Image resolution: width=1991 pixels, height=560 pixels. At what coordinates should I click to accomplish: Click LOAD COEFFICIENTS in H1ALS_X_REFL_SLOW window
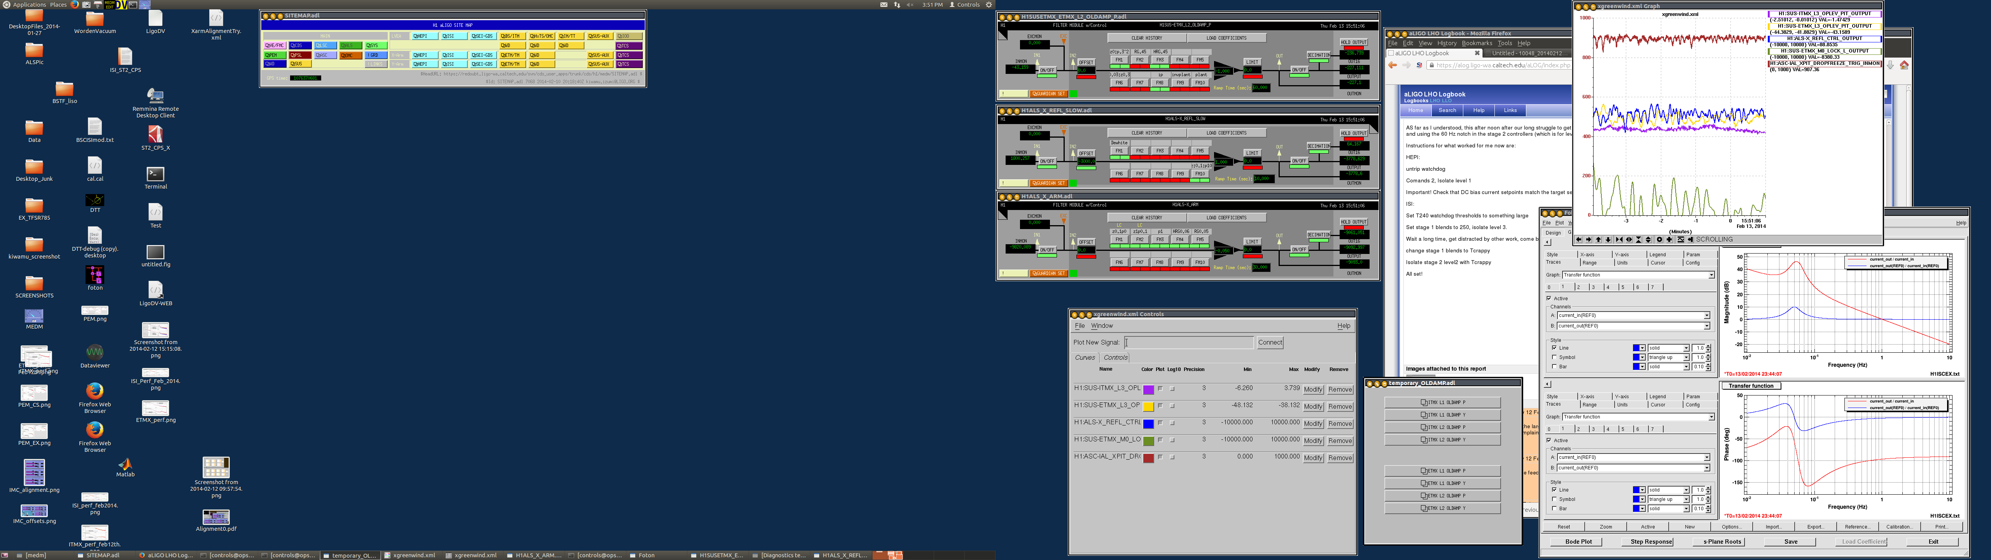(1226, 133)
